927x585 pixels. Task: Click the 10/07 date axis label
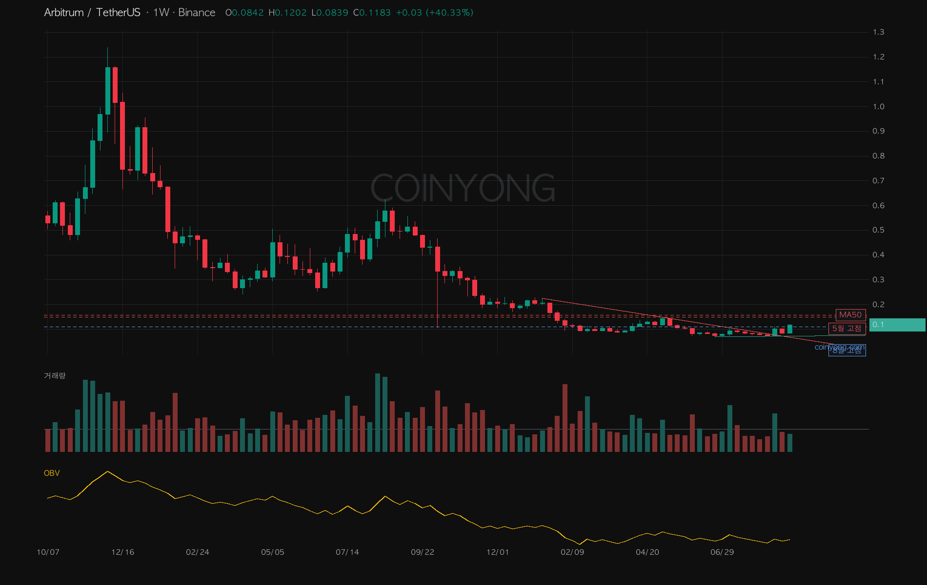[48, 552]
